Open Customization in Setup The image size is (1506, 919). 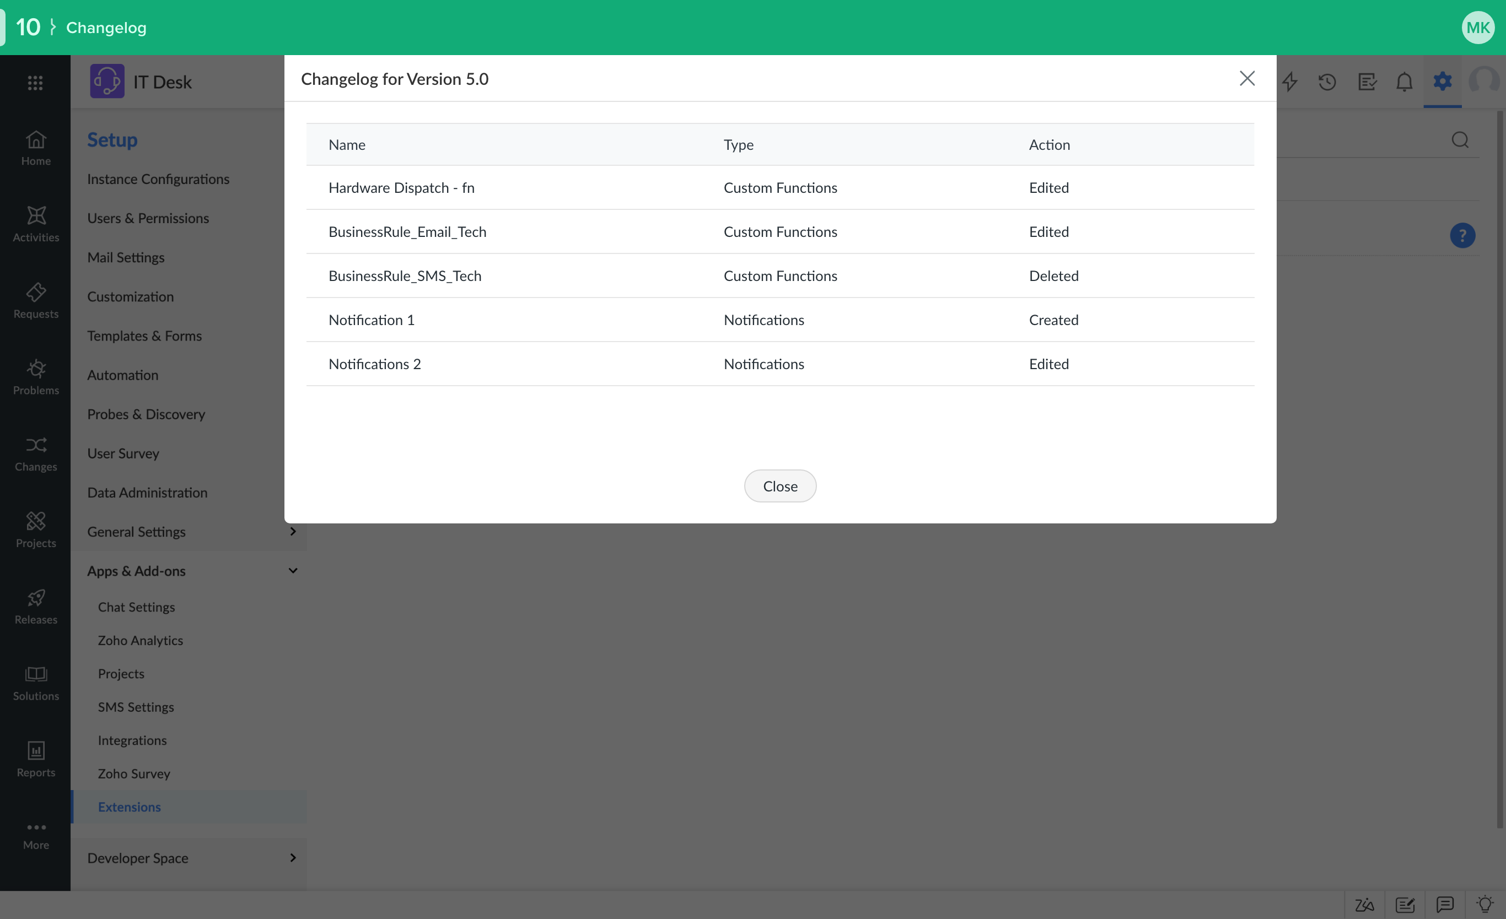(x=130, y=296)
